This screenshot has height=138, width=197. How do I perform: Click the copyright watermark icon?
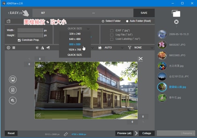point(9,48)
